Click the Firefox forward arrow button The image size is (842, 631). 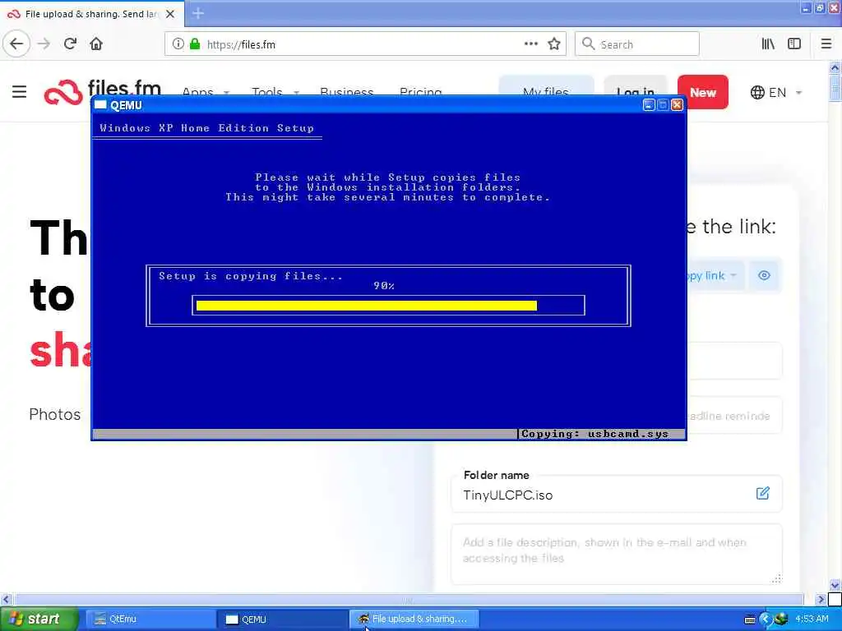(x=44, y=44)
